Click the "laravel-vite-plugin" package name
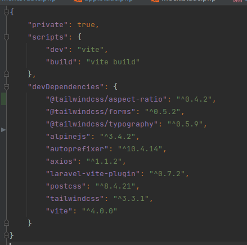Viewport: 247px width, 245px height. pyautogui.click(x=93, y=174)
